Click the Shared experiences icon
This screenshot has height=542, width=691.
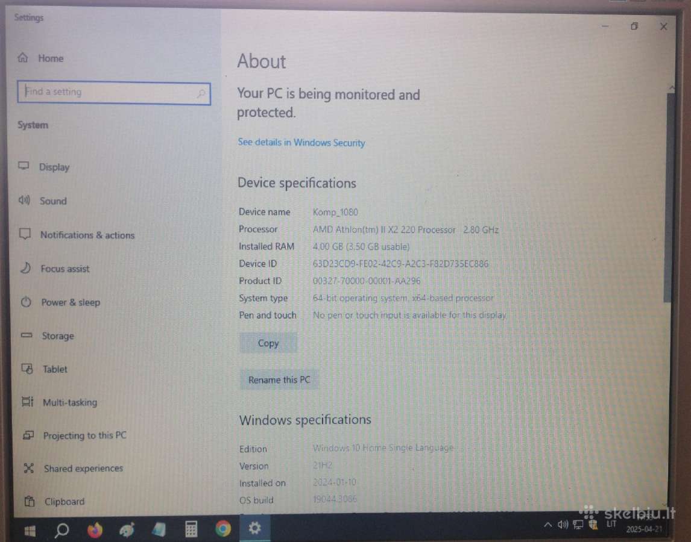click(x=29, y=468)
